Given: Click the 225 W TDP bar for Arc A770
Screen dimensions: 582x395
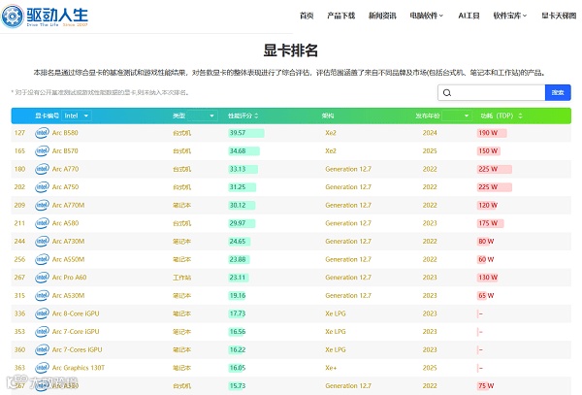Looking at the screenshot, I should 495,169.
